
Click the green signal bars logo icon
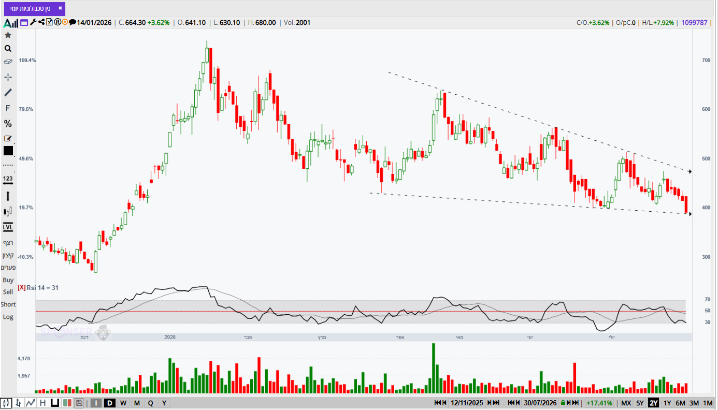10,23
